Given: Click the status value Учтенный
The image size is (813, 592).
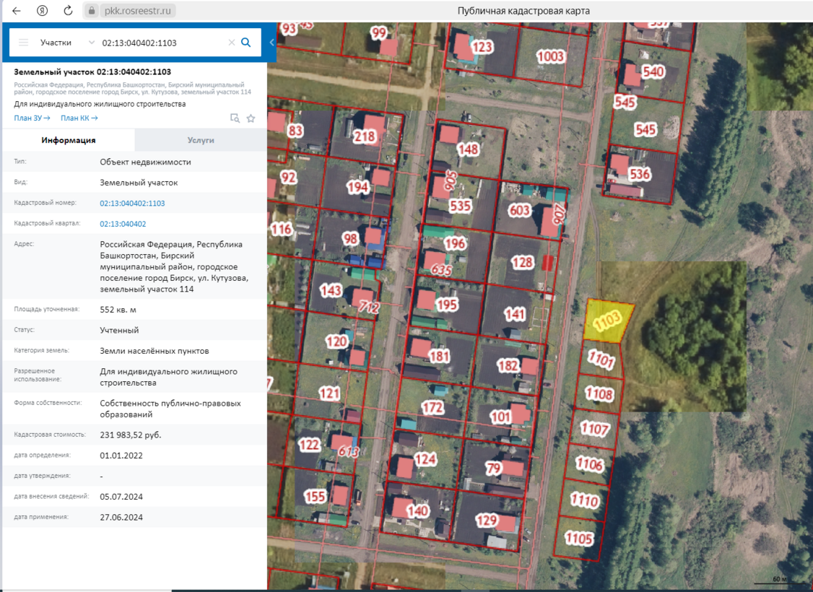Looking at the screenshot, I should click(x=119, y=330).
